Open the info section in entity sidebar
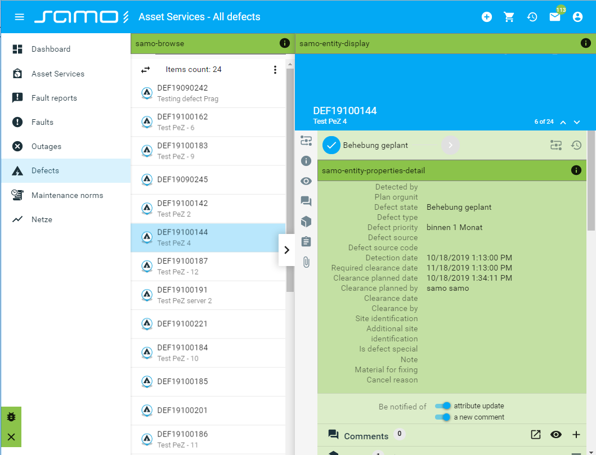Viewport: 596px width, 455px height. click(x=306, y=161)
